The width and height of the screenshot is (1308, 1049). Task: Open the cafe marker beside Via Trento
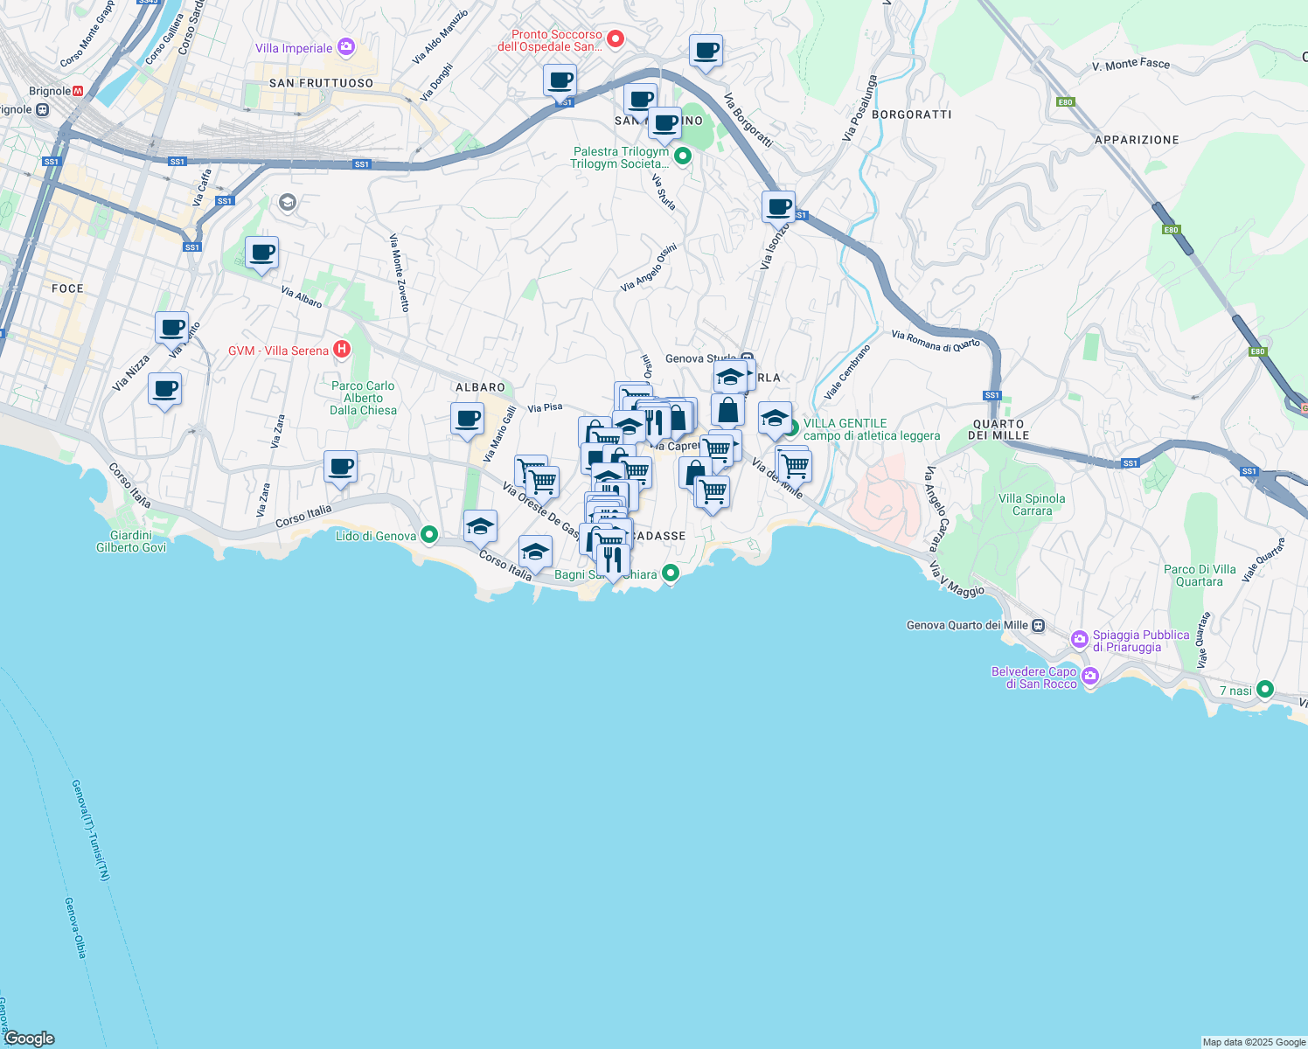[x=171, y=328]
